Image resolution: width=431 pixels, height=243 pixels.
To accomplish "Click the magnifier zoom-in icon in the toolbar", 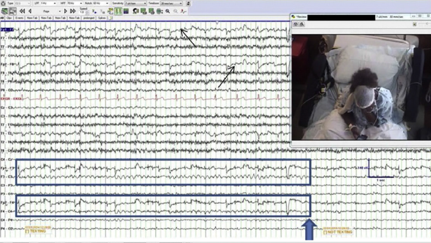I will (168, 11).
